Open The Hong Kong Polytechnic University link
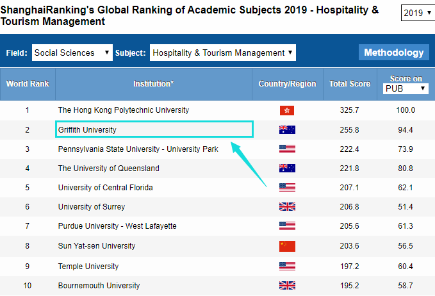 coord(124,110)
